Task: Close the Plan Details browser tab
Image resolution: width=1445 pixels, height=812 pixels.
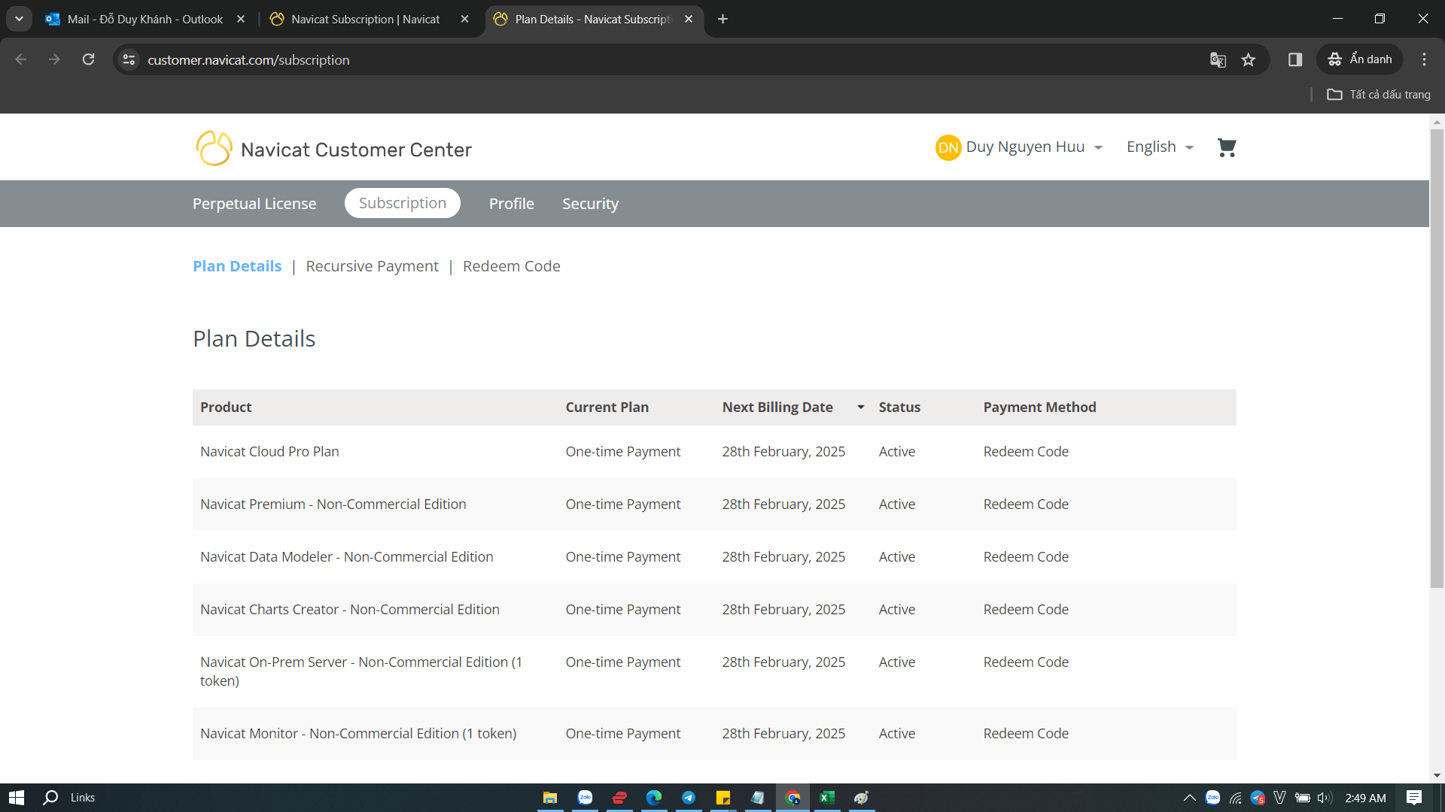Action: tap(689, 19)
